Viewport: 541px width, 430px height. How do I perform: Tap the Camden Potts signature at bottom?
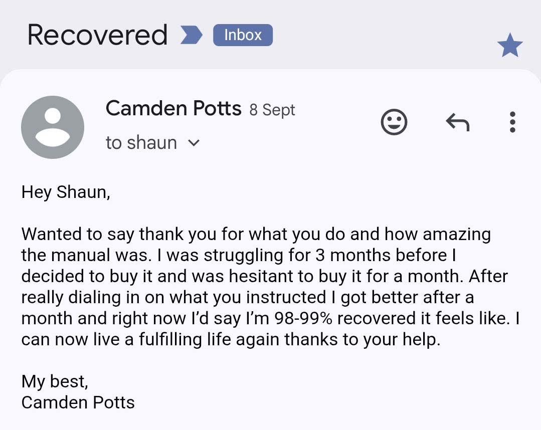point(78,402)
